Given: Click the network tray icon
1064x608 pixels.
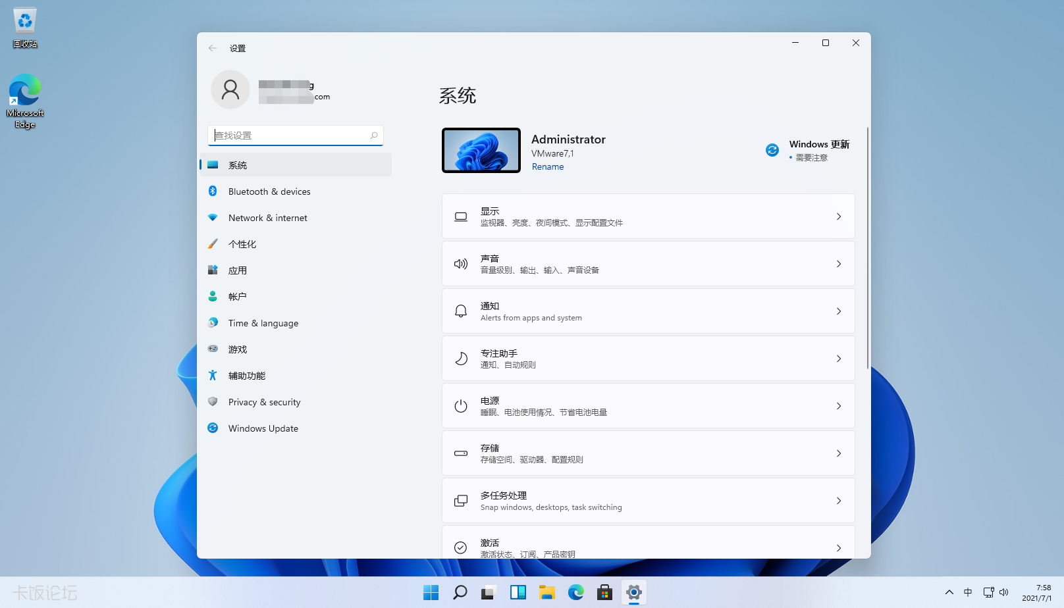Looking at the screenshot, I should pyautogui.click(x=988, y=592).
